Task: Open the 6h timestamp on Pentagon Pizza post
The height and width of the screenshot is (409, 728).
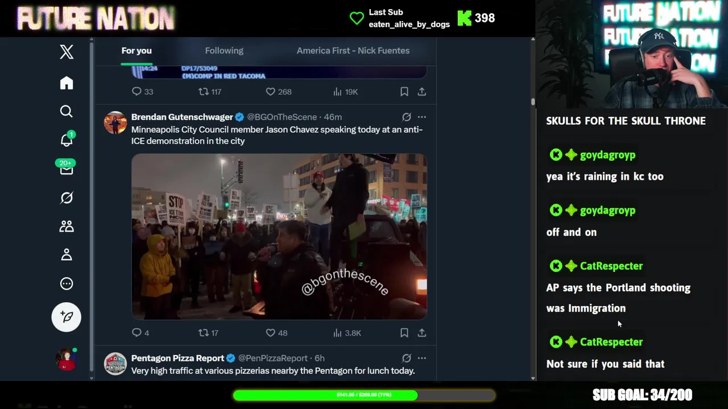Action: coord(320,358)
